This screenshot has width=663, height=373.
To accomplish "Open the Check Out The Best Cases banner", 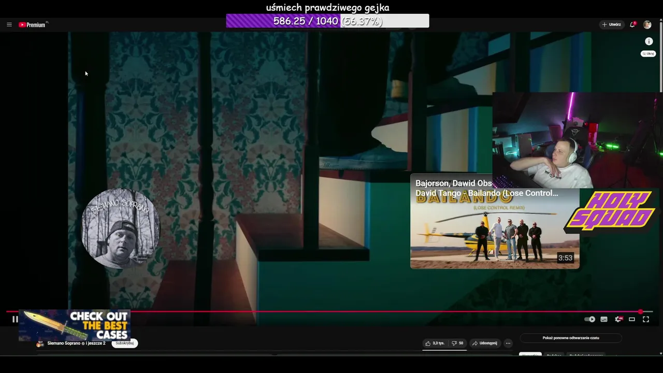I will pyautogui.click(x=75, y=326).
